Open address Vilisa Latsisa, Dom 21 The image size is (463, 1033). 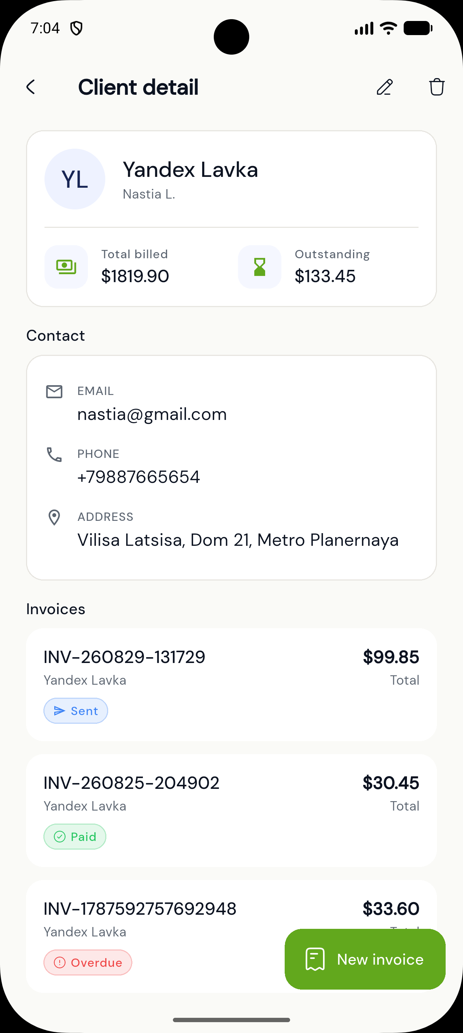238,540
